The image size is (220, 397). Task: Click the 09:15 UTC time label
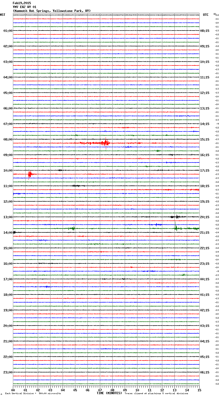205,46
